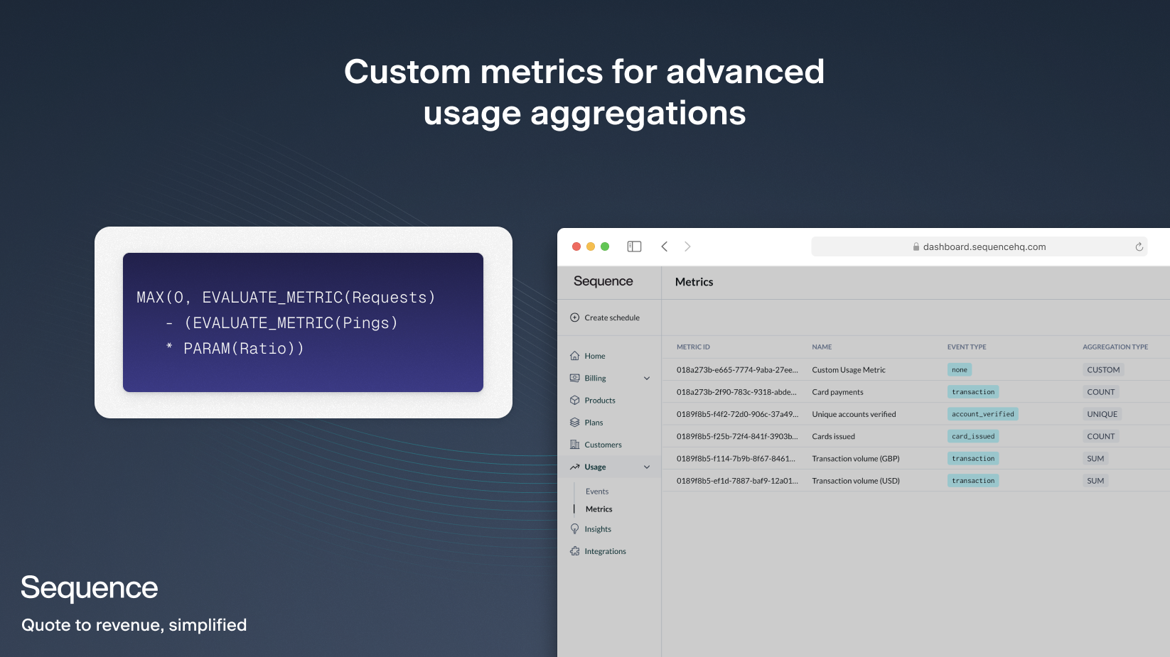The width and height of the screenshot is (1170, 657).
Task: Sort by the METRIC ID column header
Action: tap(693, 347)
